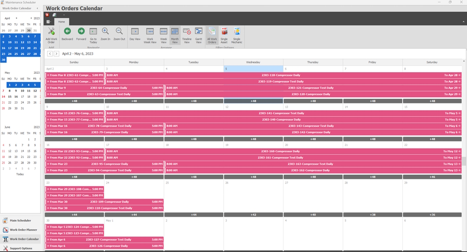467x252 pixels.
Task: Select April 30 in the April mini calendar
Action: (x=3, y=60)
